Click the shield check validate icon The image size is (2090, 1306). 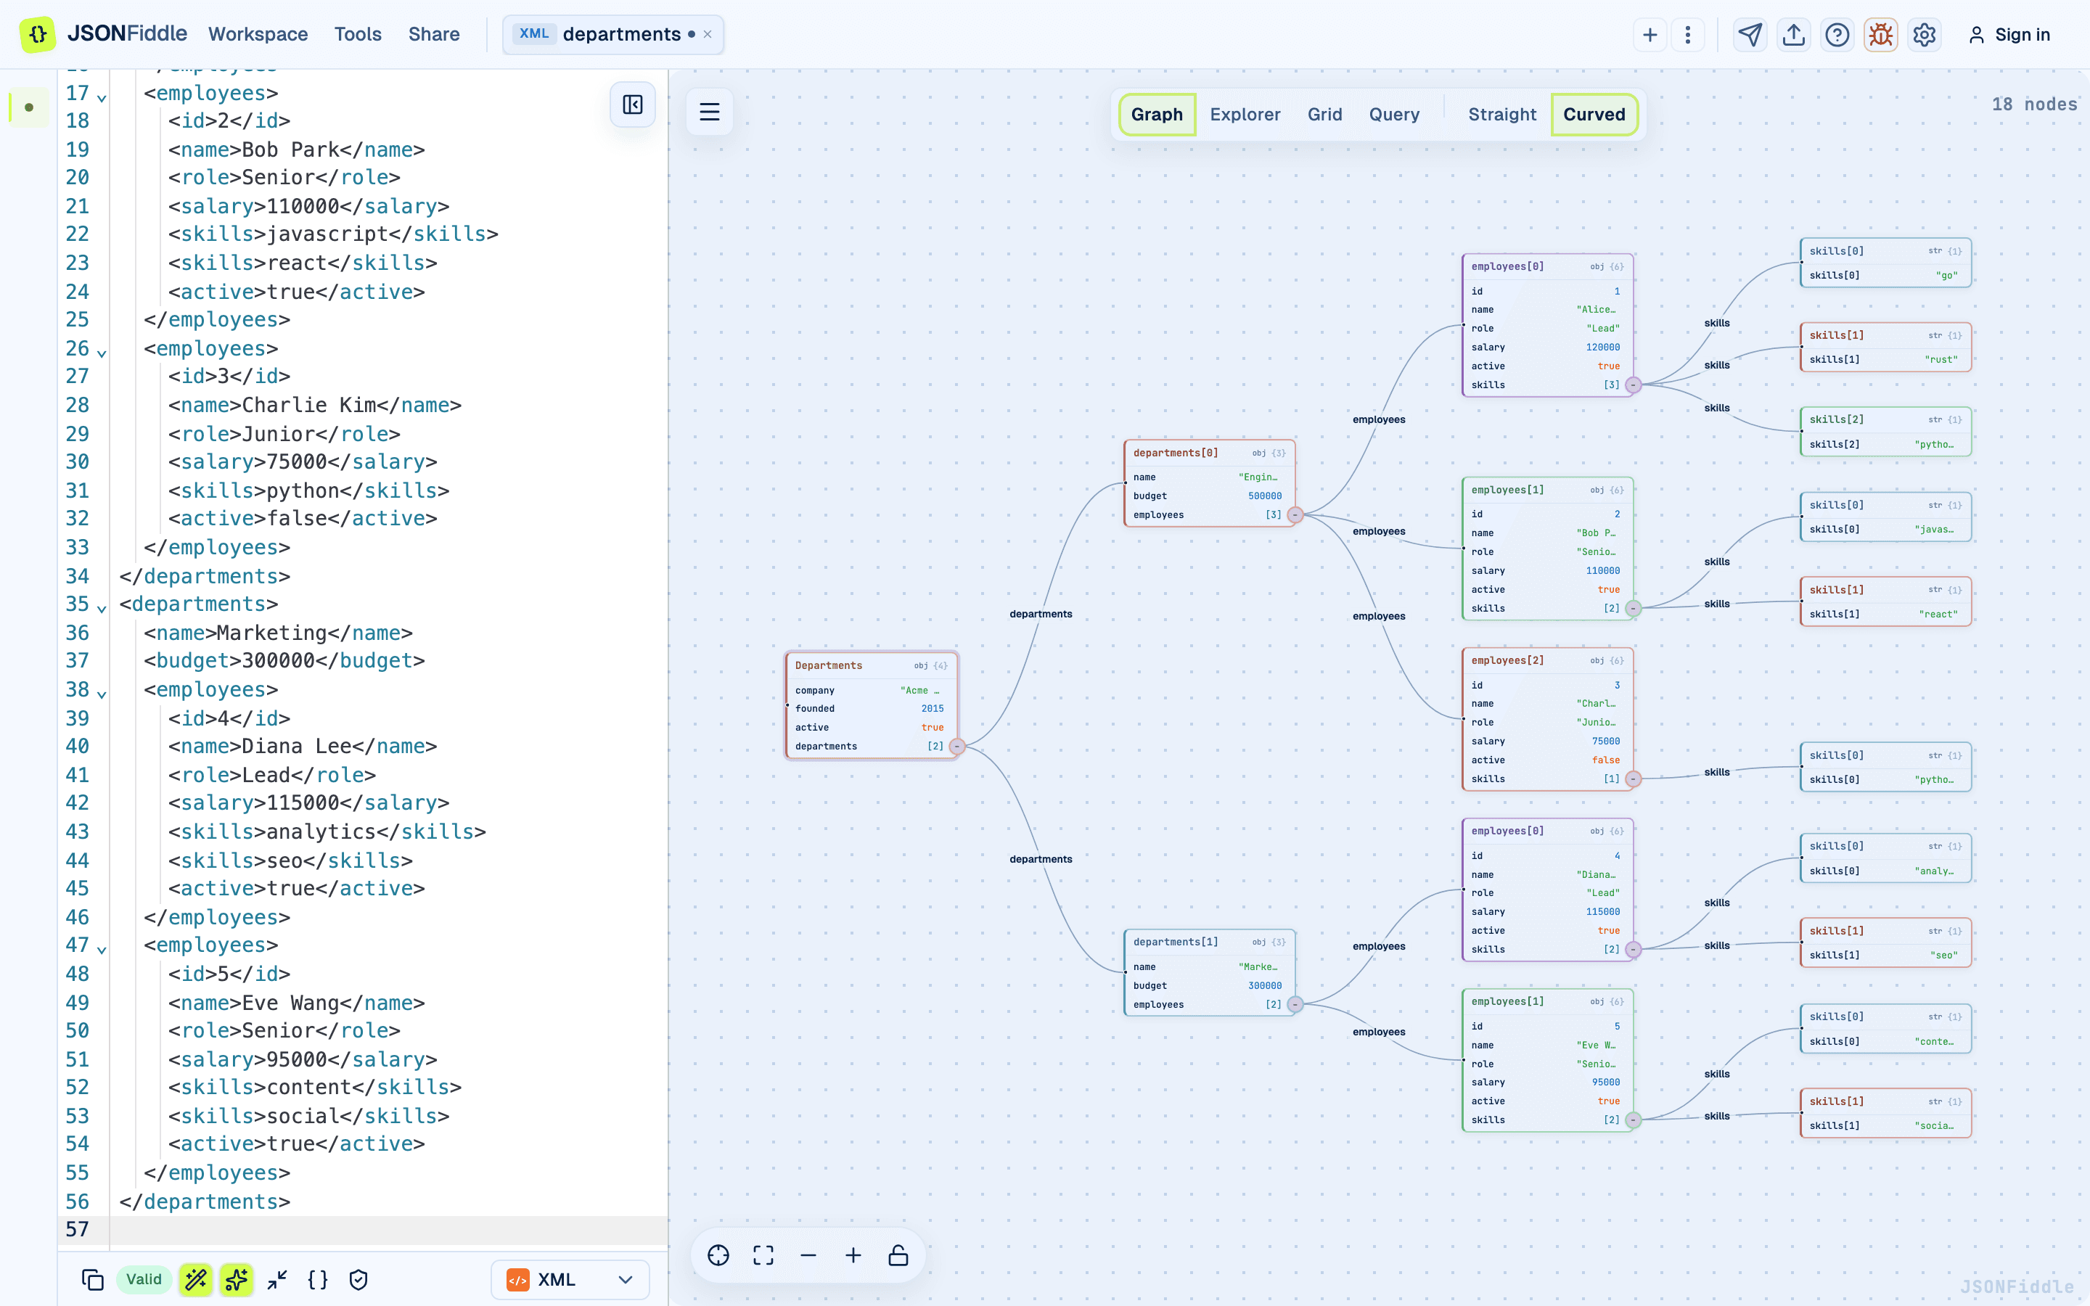pyautogui.click(x=358, y=1279)
